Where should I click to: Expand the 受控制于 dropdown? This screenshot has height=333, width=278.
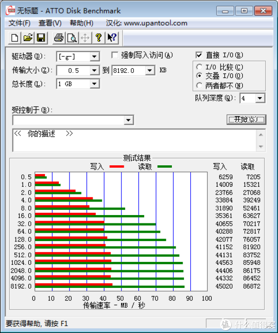click(x=128, y=120)
